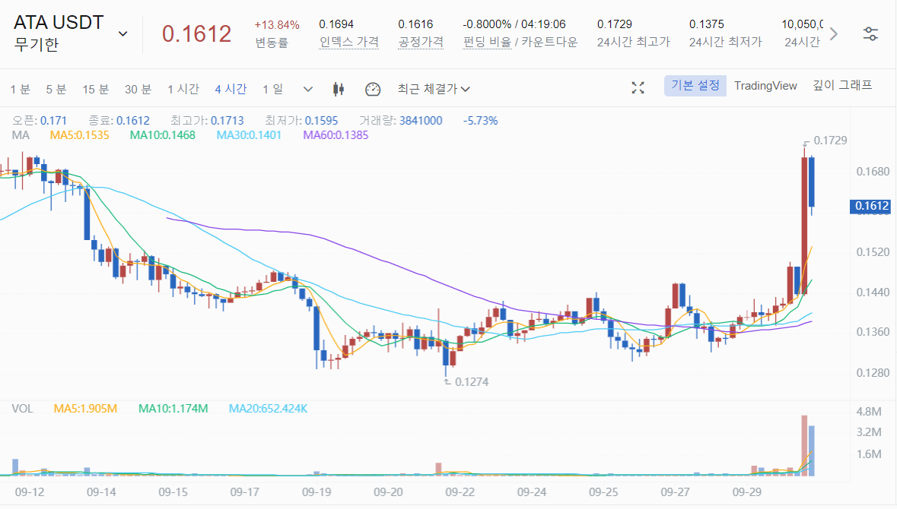Viewport: 897px width, 509px height.
Task: Click the 0.1680 price axis label
Action: point(873,172)
